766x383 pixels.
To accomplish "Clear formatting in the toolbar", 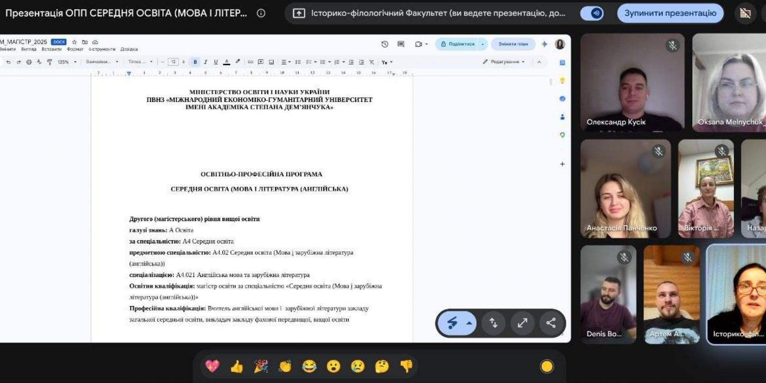I will tap(372, 62).
